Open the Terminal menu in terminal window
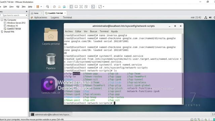 coord(104,31)
